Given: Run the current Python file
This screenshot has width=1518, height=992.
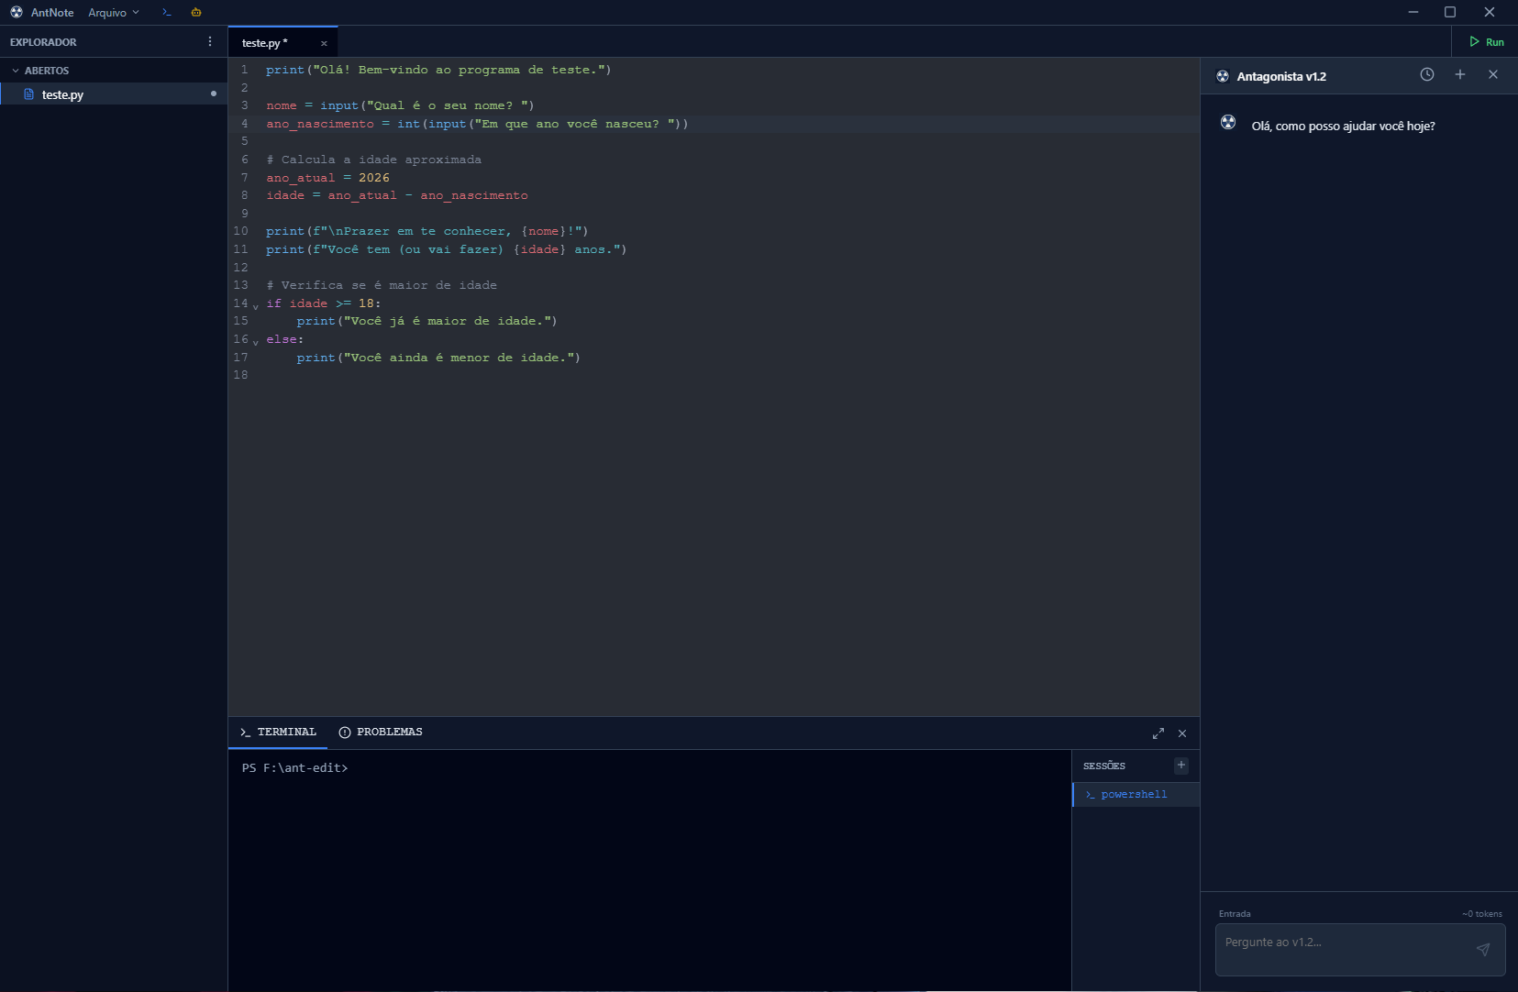Looking at the screenshot, I should coord(1489,41).
